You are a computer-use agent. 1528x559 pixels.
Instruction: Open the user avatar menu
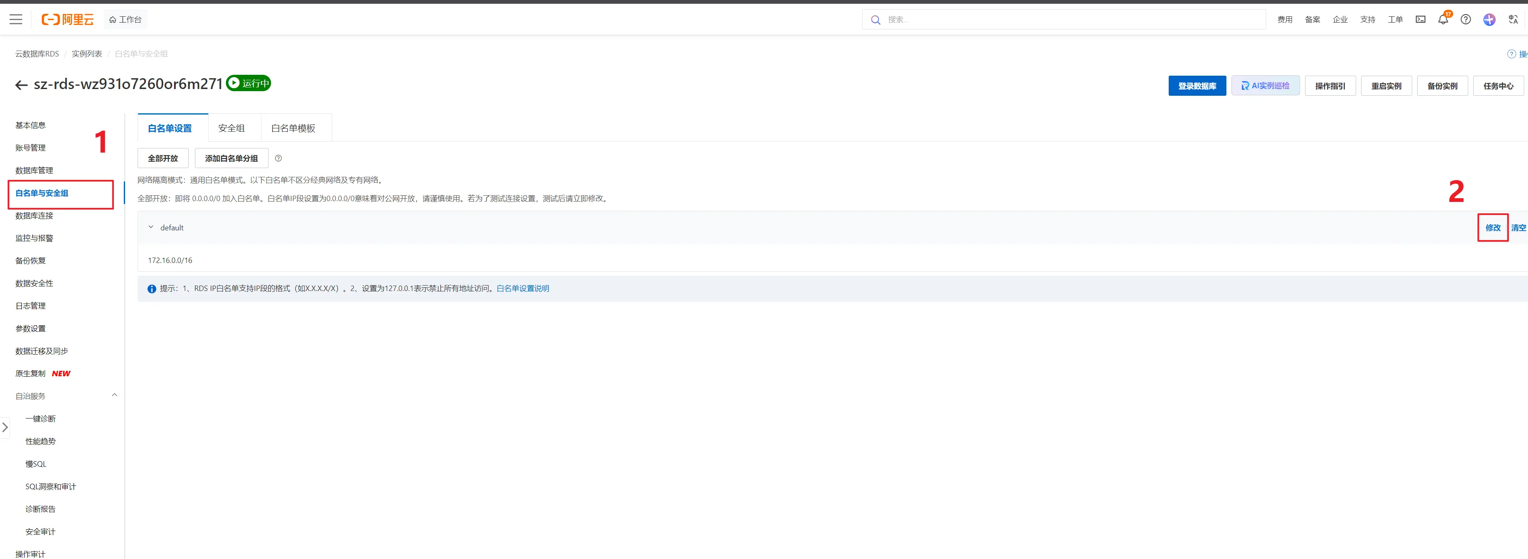click(1489, 20)
